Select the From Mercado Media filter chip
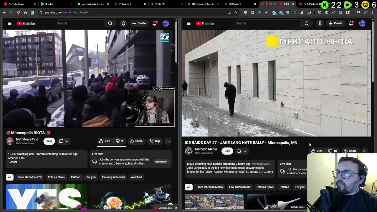Screen dimensions: 377x212 (210, 187)
